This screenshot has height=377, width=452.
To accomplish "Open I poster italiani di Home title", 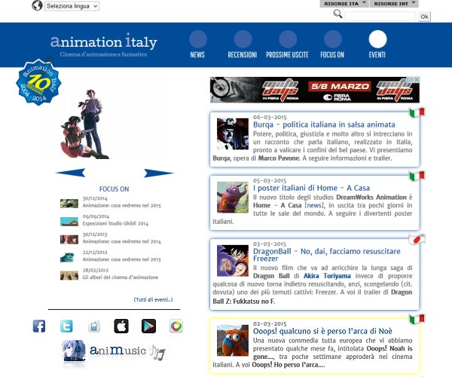I will click(x=311, y=188).
